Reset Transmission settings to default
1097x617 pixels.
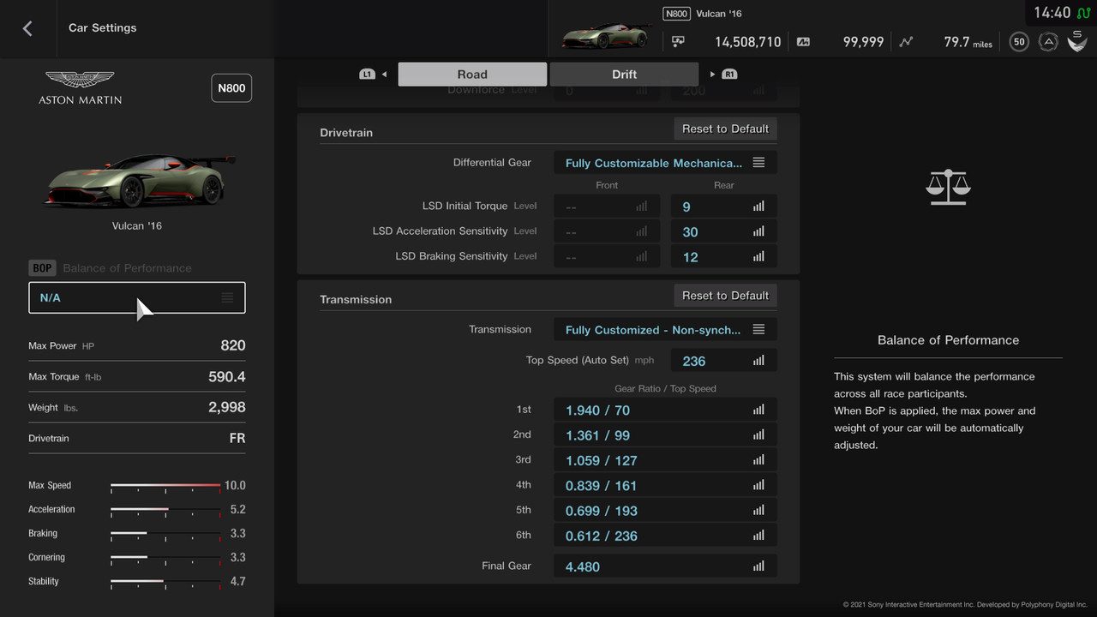coord(725,296)
